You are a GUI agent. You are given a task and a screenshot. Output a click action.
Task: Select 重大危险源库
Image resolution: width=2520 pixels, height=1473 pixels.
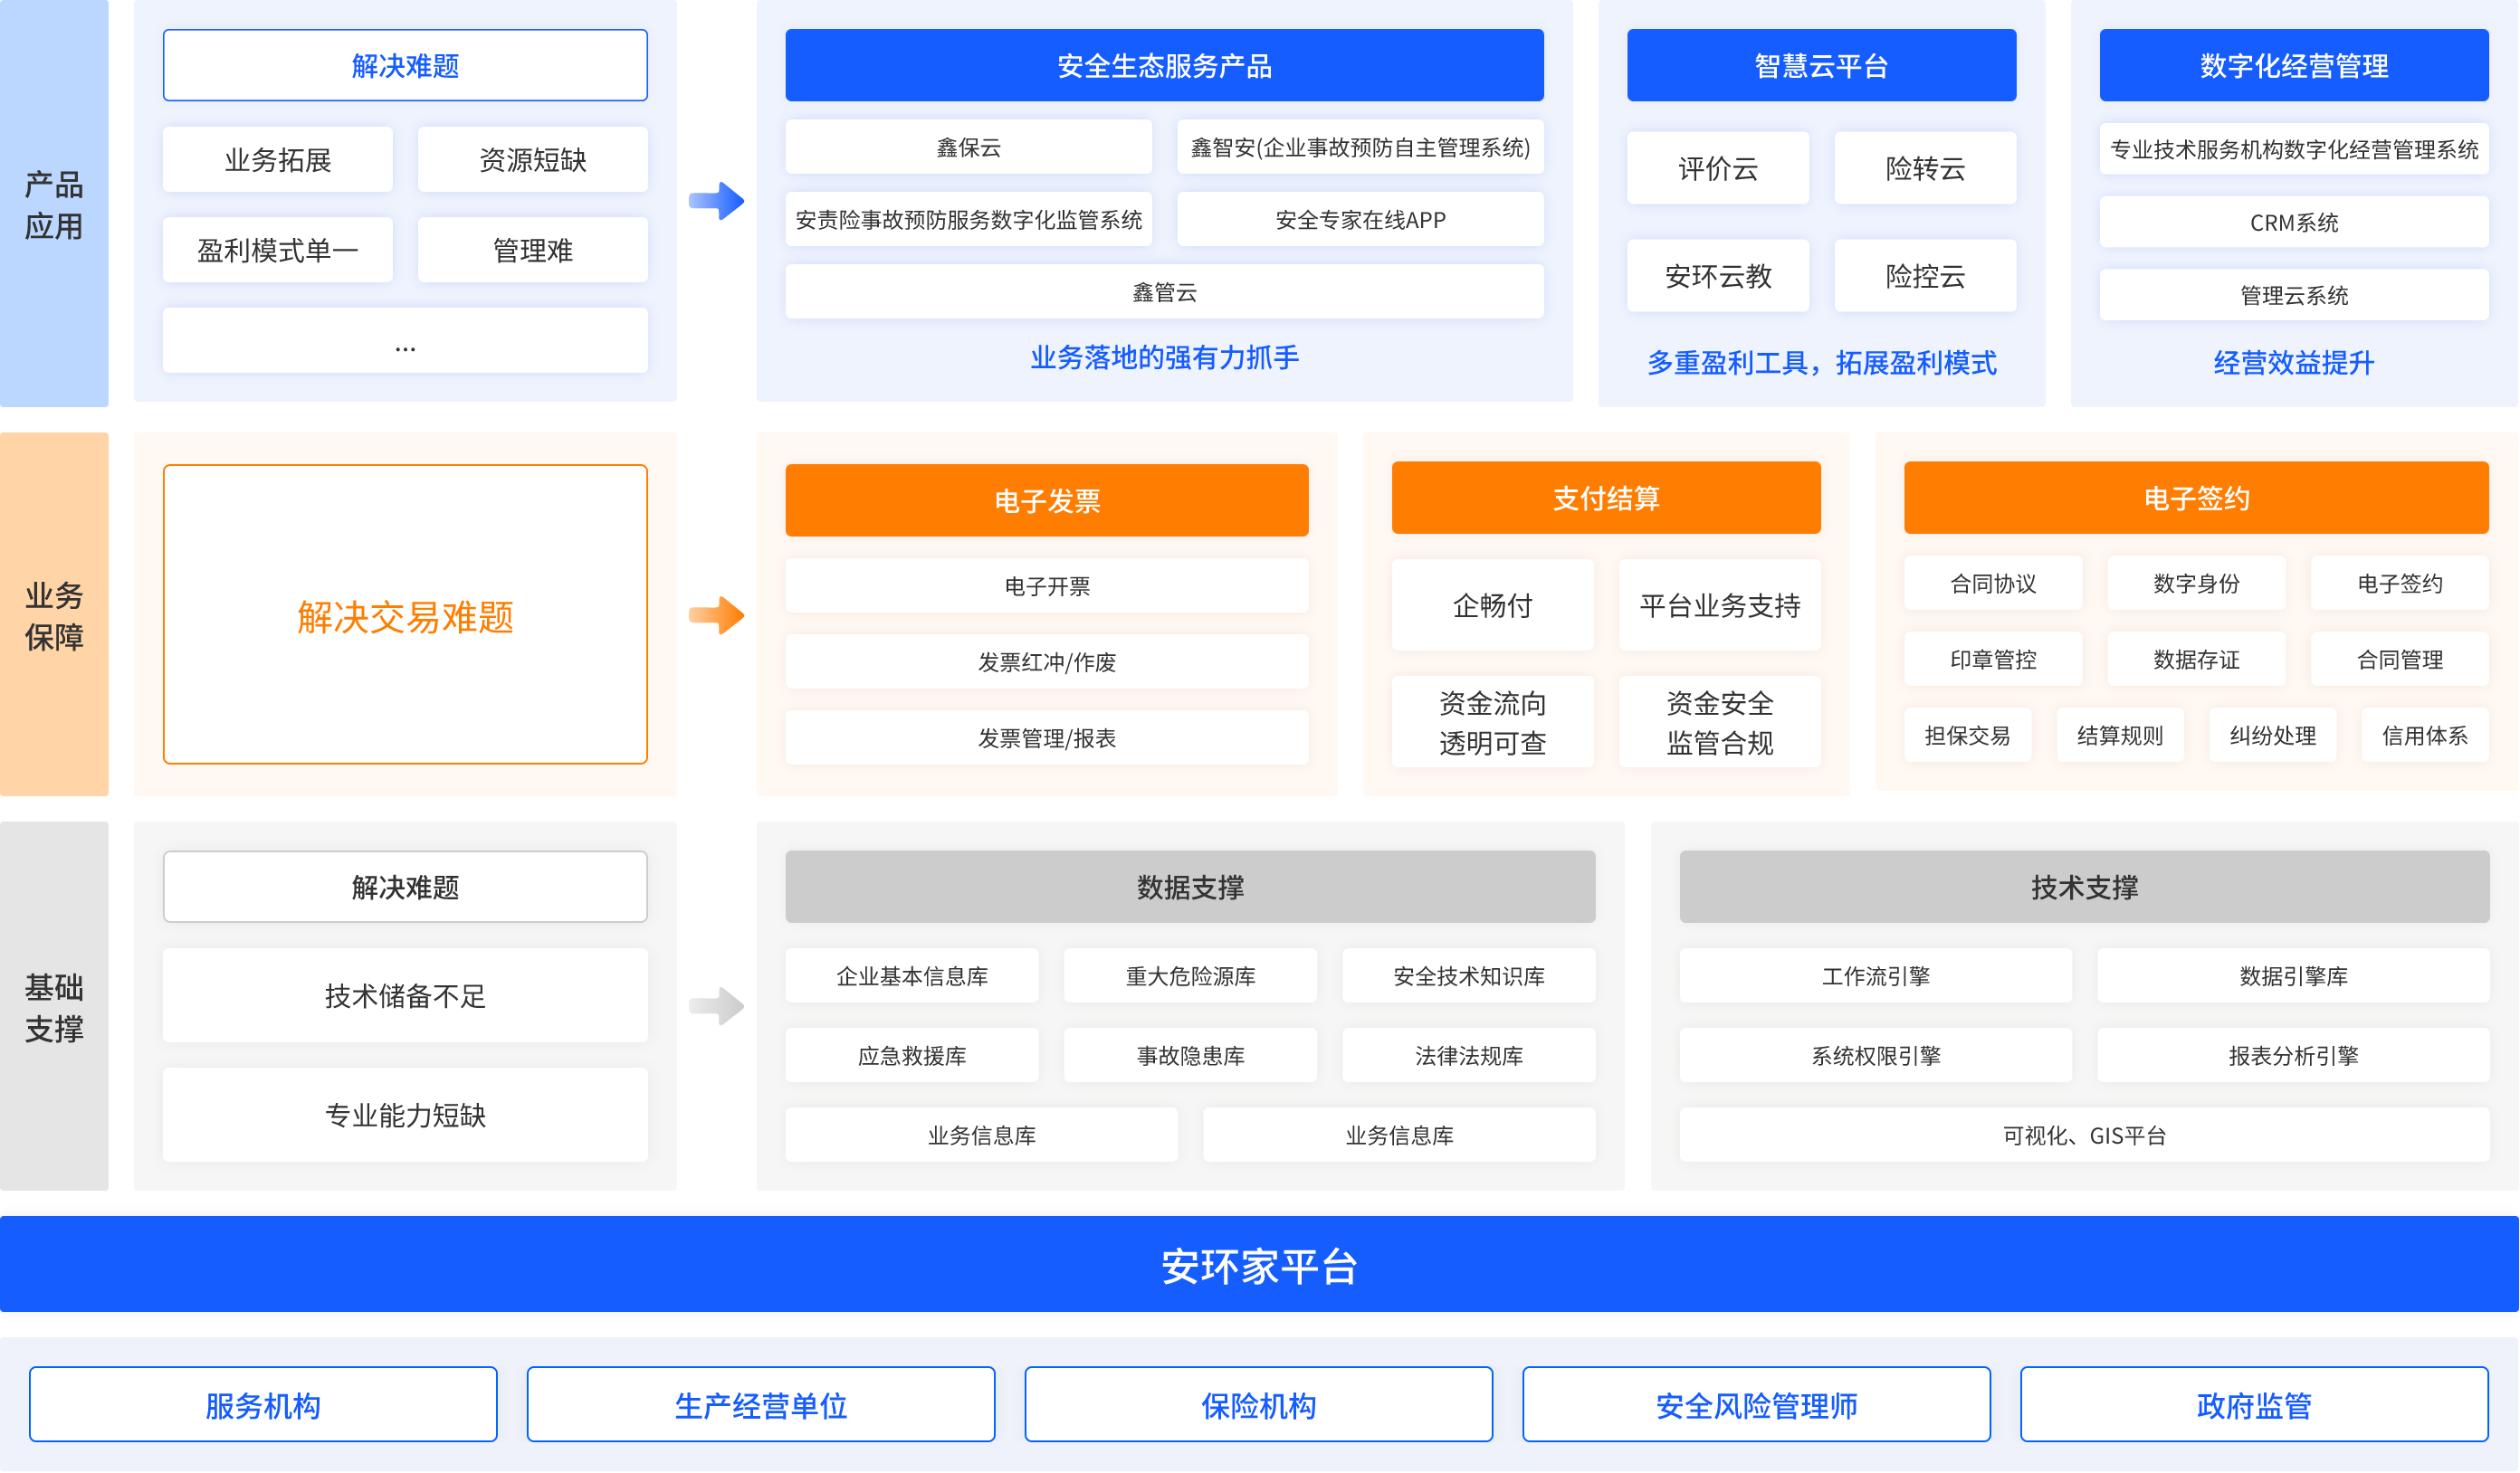point(1190,975)
